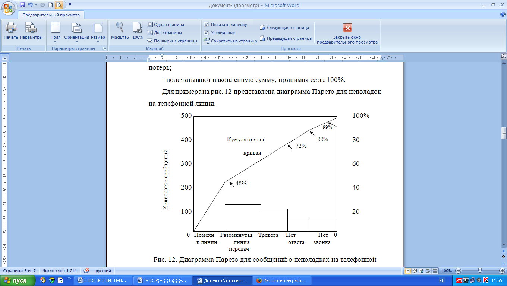Toggle print preview icon in quick access
Viewport: 507px width, 286px height.
(x=59, y=5)
